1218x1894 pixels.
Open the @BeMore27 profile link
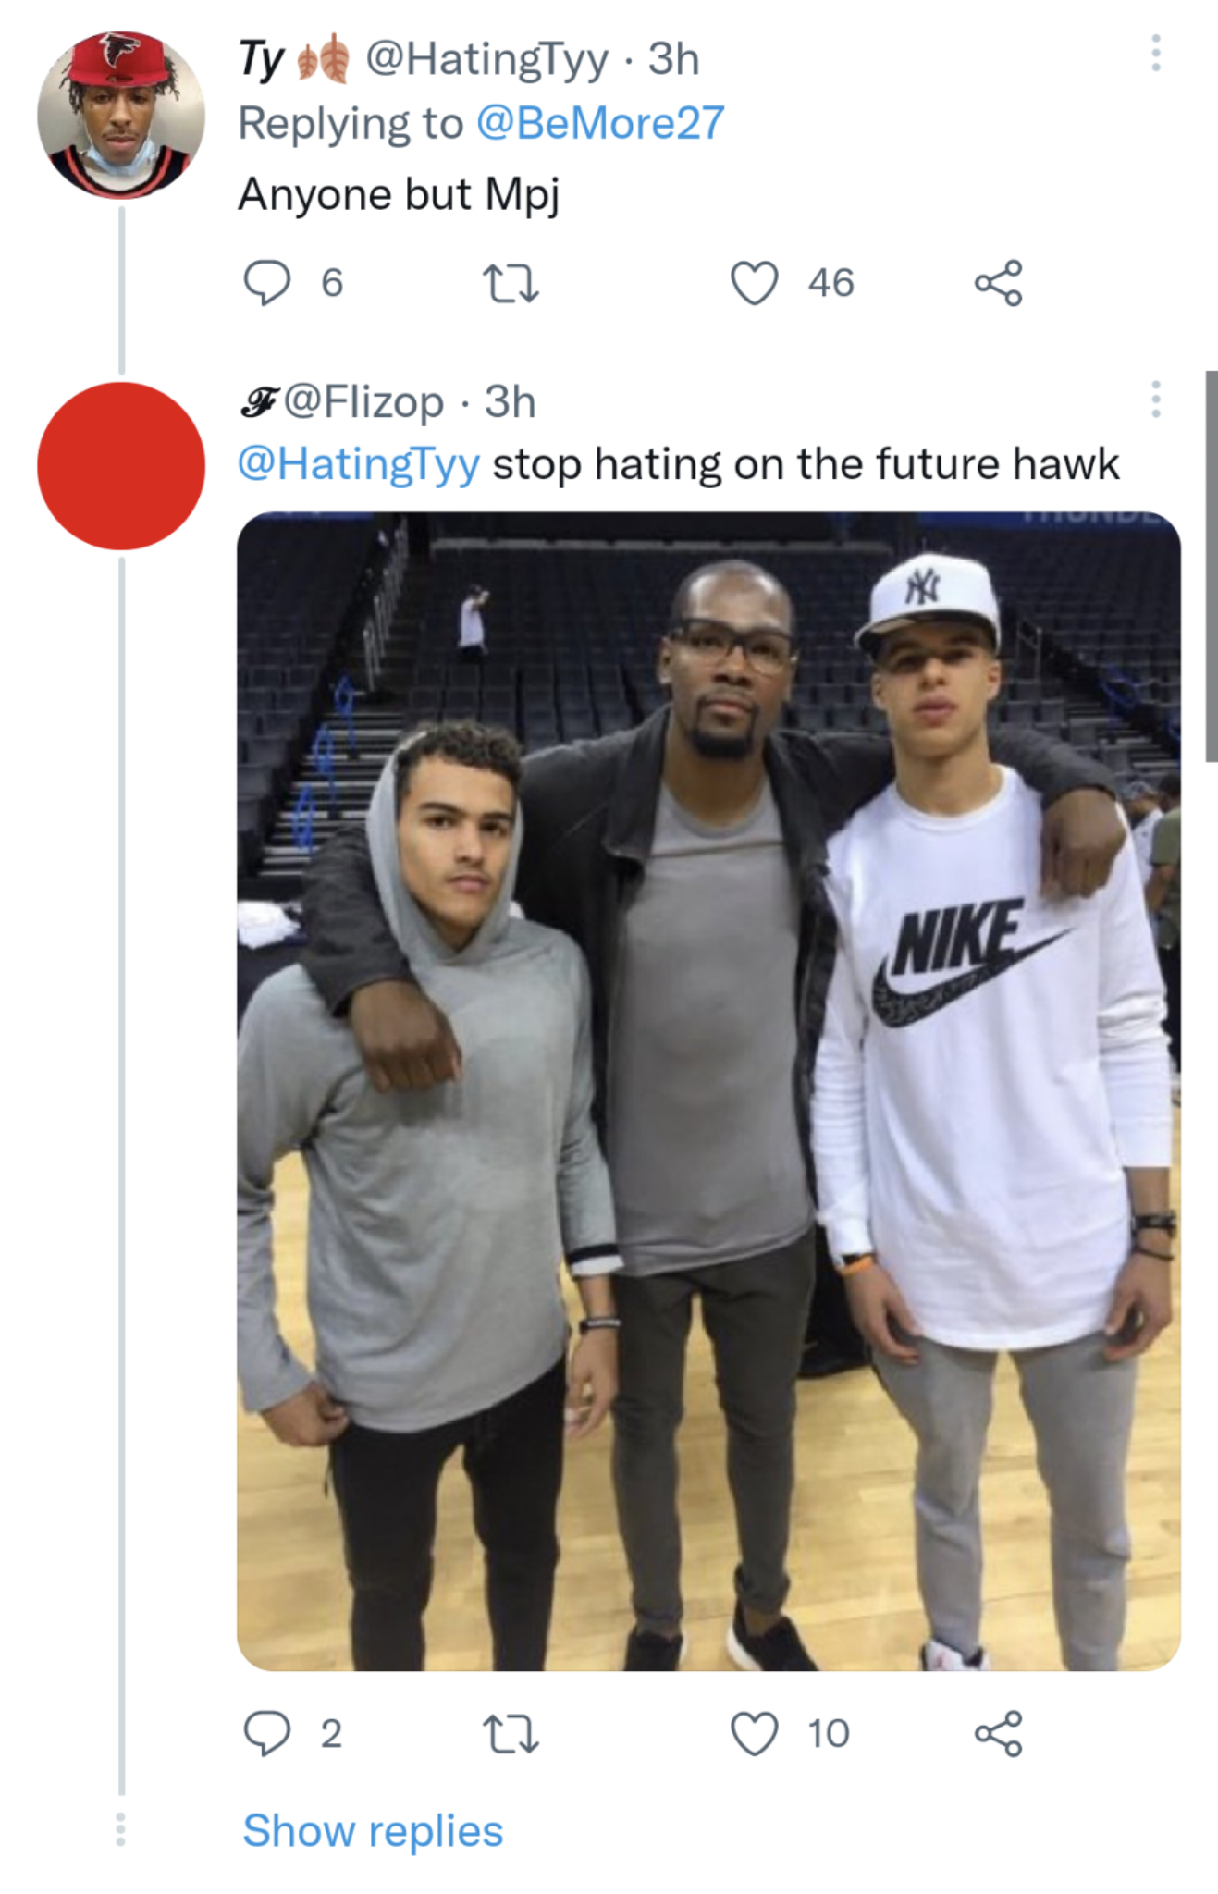600,124
